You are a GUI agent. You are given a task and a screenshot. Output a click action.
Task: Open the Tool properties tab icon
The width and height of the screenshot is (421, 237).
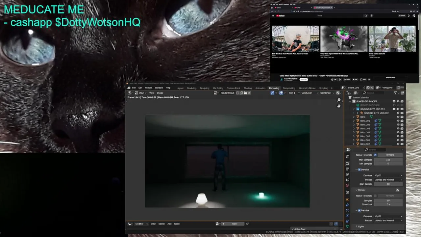click(347, 157)
